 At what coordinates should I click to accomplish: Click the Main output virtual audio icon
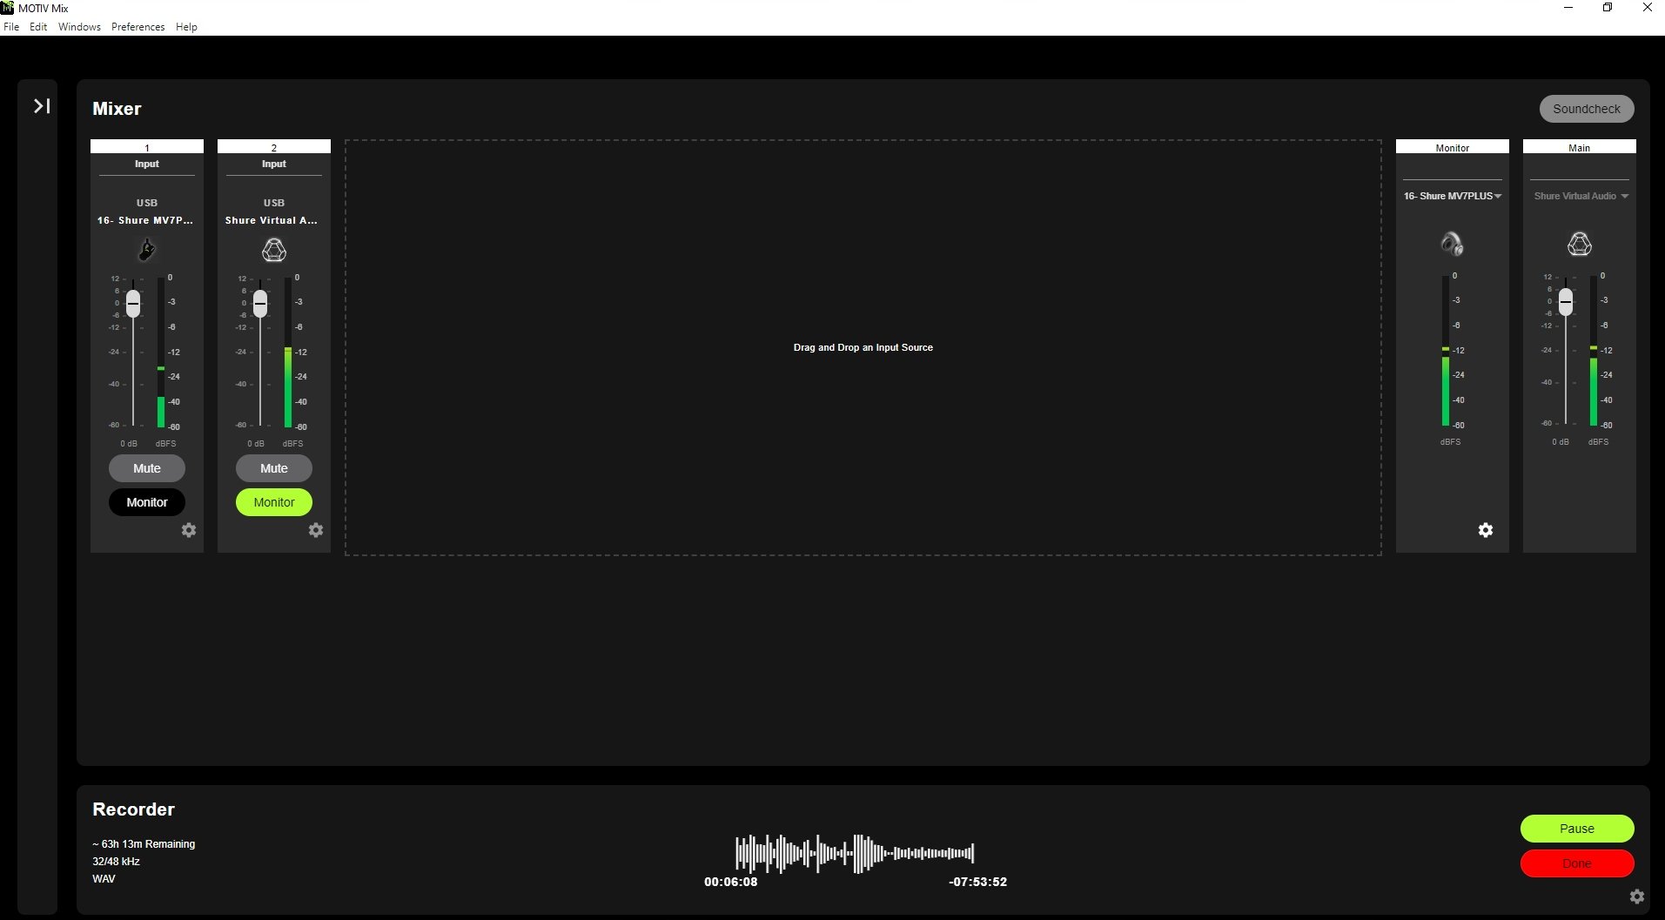click(x=1580, y=244)
